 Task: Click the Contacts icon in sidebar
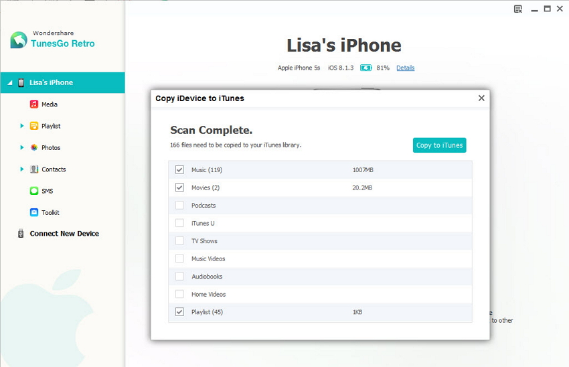click(34, 169)
